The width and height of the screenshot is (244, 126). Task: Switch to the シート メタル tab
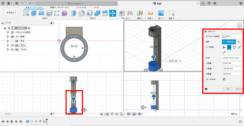coord(82,7)
